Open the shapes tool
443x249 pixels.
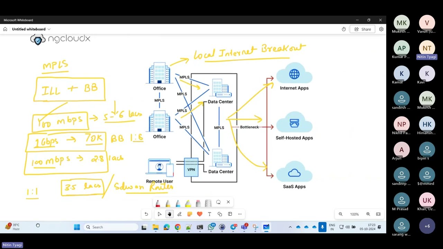tap(220, 214)
